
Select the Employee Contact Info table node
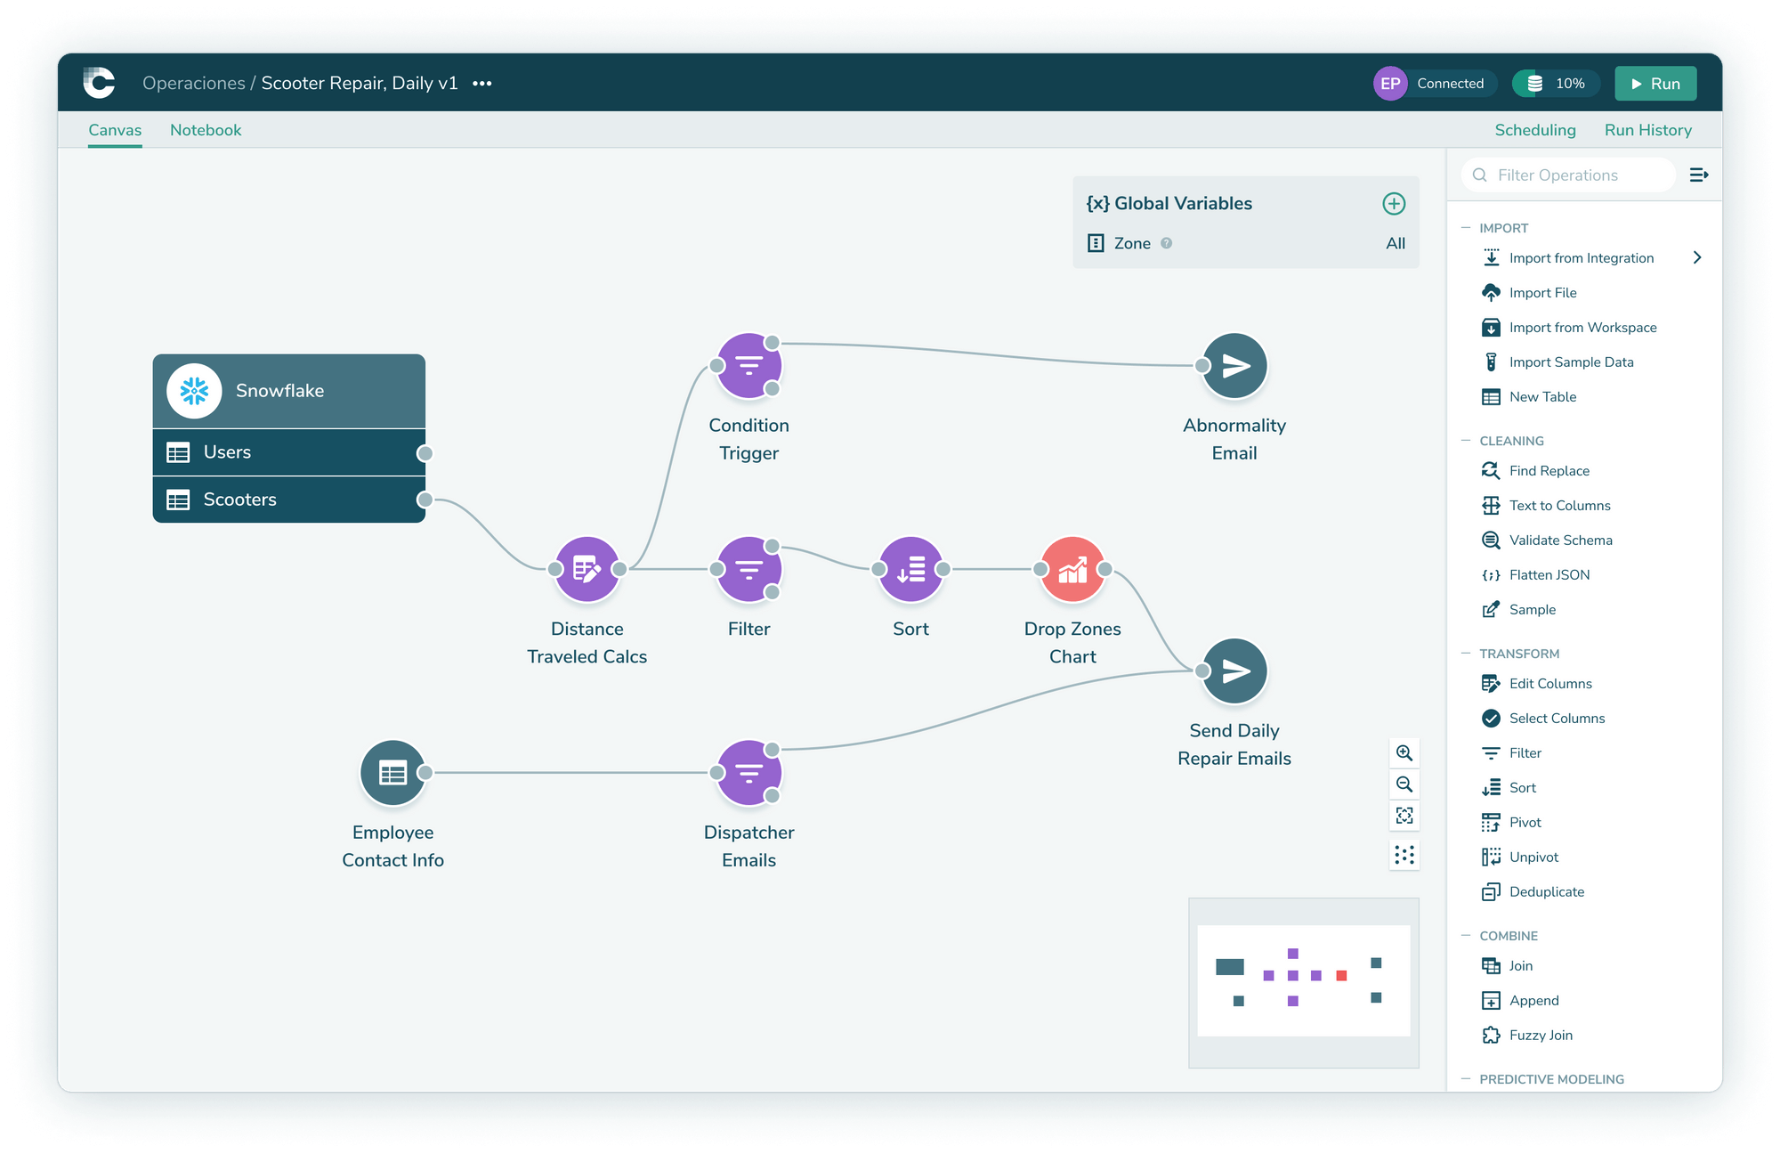click(392, 772)
